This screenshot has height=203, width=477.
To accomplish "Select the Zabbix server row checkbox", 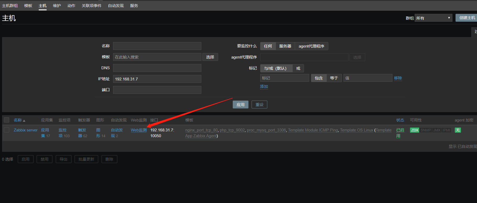I will (x=7, y=130).
